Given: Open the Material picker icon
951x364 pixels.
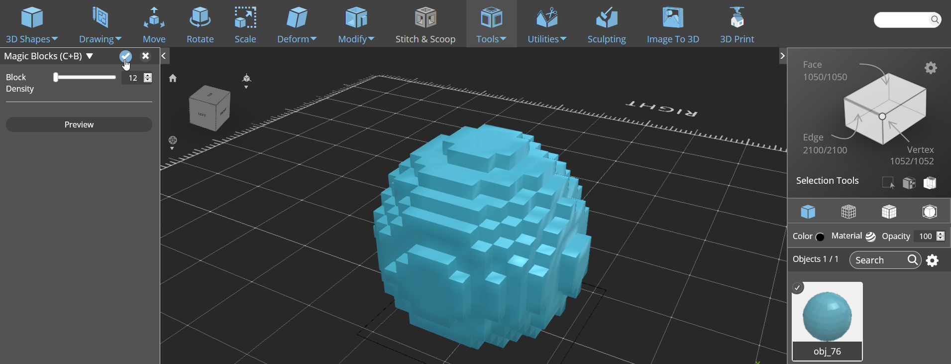Looking at the screenshot, I should (870, 237).
